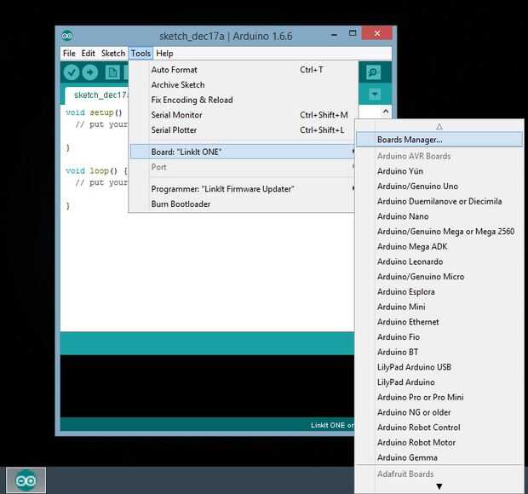Viewport: 528px width, 494px height.
Task: Open the Help menu
Action: point(164,53)
